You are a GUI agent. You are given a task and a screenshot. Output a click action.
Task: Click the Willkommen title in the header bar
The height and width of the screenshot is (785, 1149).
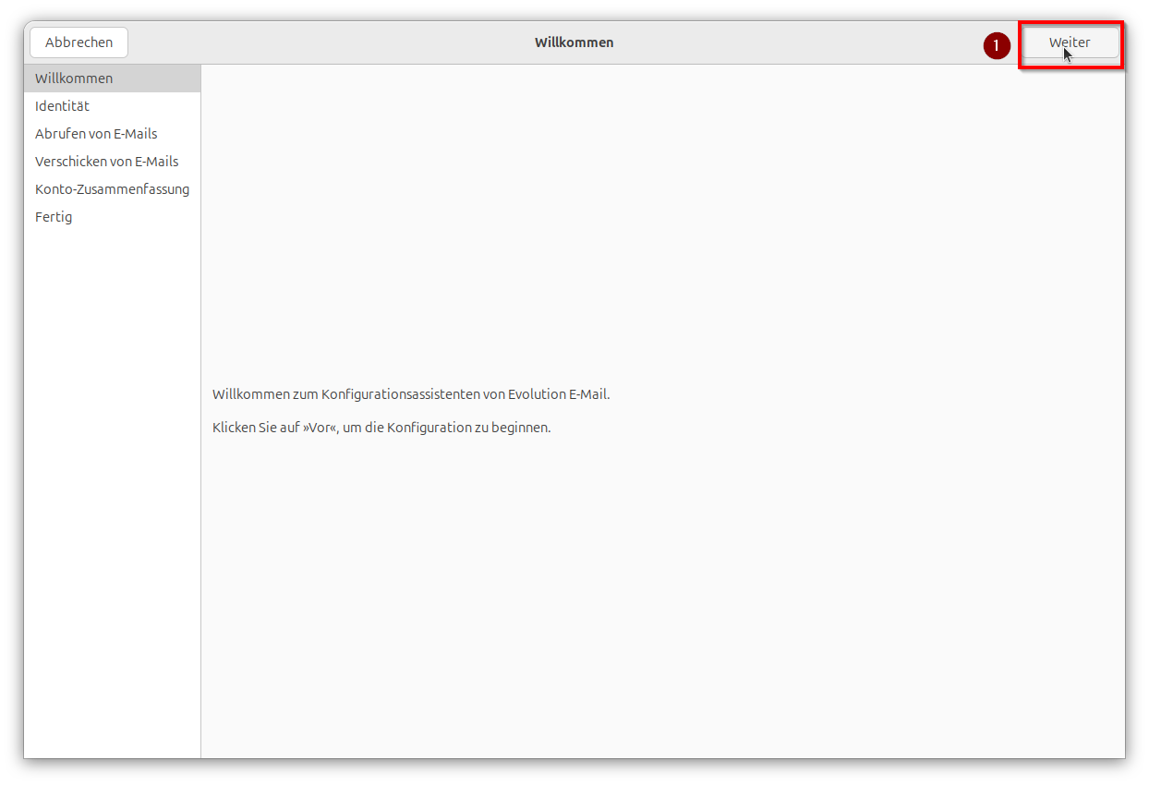(574, 42)
